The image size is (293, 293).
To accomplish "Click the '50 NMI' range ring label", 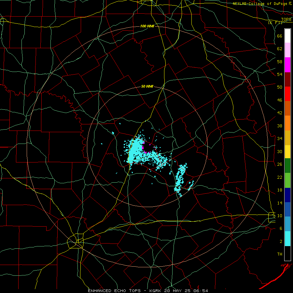I will coord(147,86).
